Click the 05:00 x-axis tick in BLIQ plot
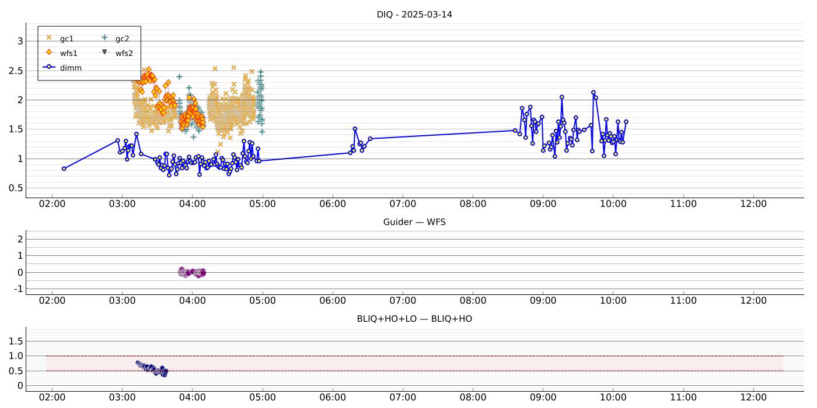Viewport: 817px width, 408px height. pos(263,398)
